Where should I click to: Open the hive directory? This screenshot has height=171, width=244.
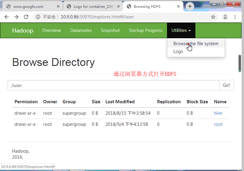pos(218,113)
